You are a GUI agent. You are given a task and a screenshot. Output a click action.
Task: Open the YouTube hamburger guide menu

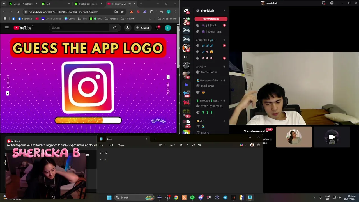click(x=7, y=28)
